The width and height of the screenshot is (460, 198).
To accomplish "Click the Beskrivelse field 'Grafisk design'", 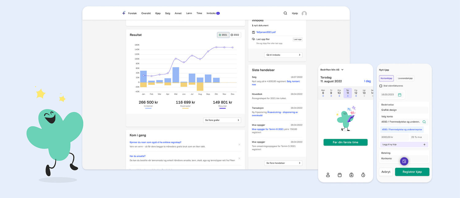I will [404, 110].
